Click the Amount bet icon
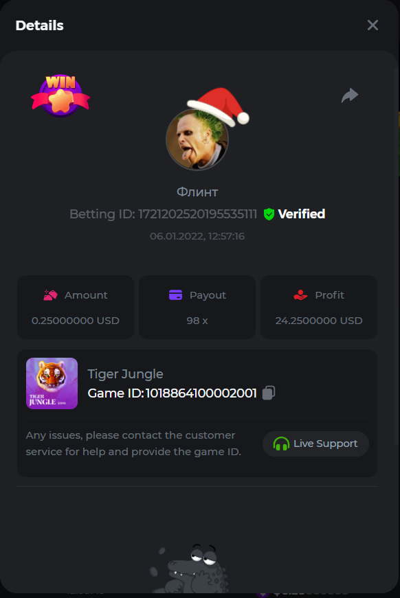This screenshot has width=400, height=598. tap(50, 295)
